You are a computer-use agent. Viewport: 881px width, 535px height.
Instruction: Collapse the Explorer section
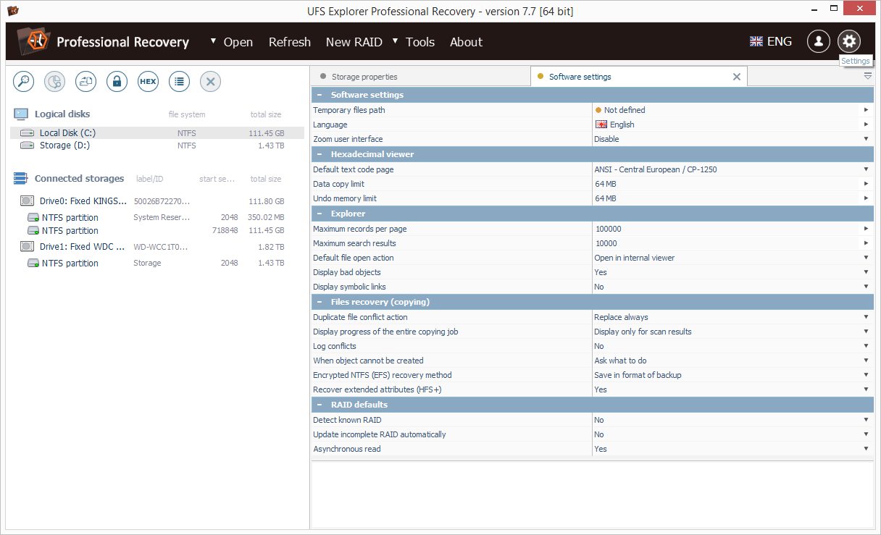click(x=320, y=214)
